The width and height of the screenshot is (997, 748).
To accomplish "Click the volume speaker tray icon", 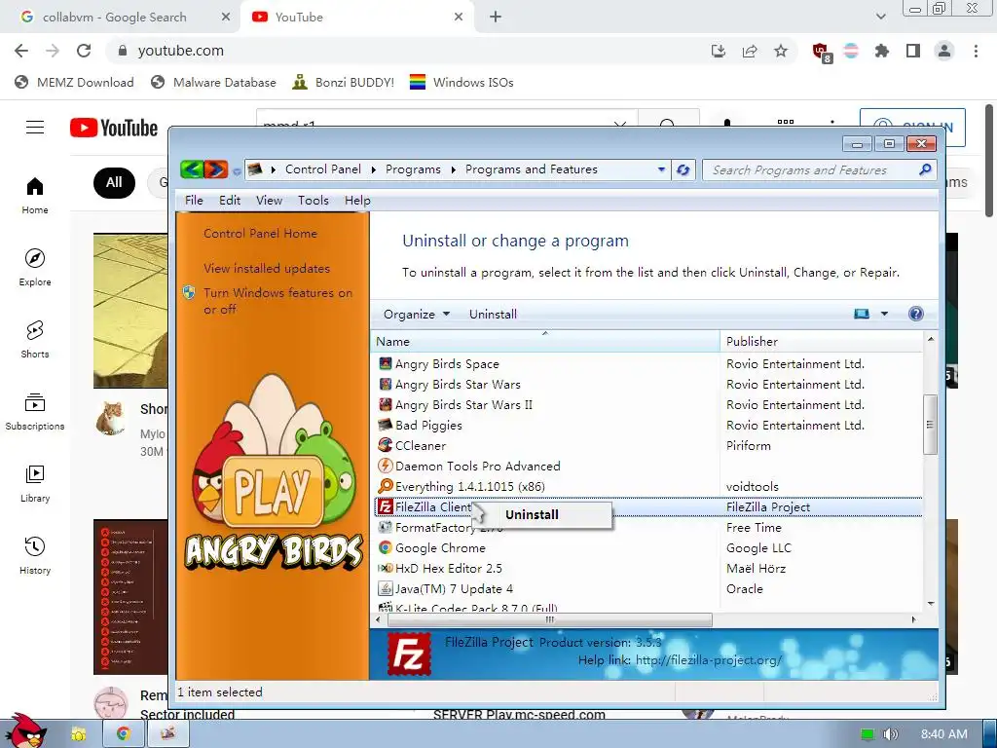I will (x=891, y=734).
